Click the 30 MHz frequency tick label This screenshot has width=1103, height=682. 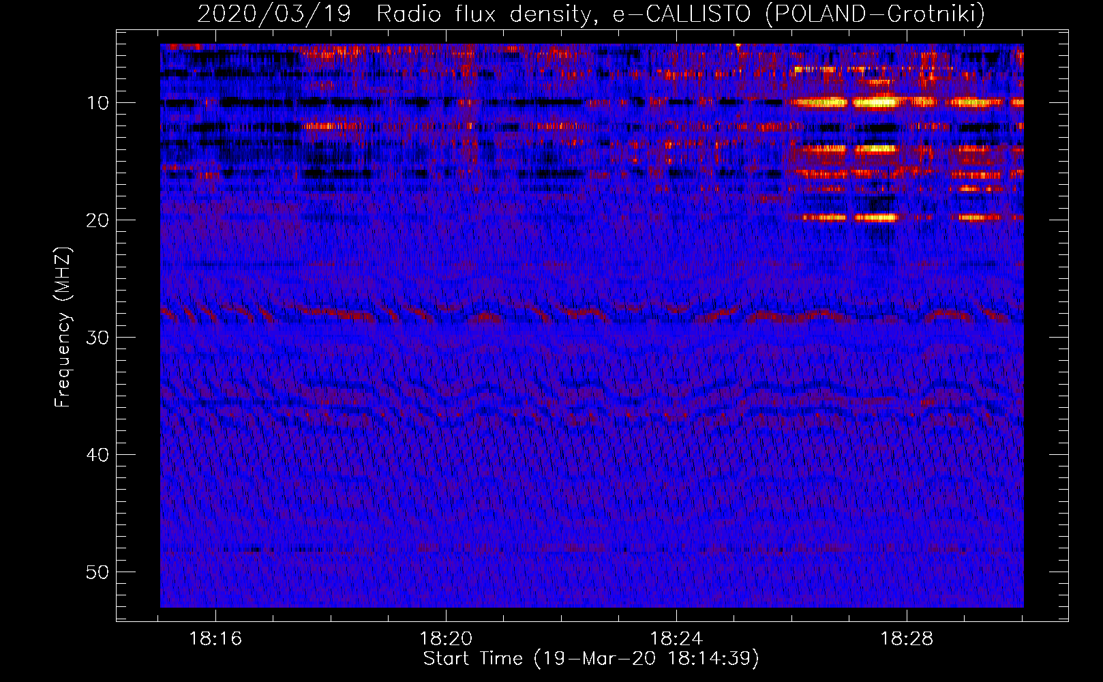point(98,338)
